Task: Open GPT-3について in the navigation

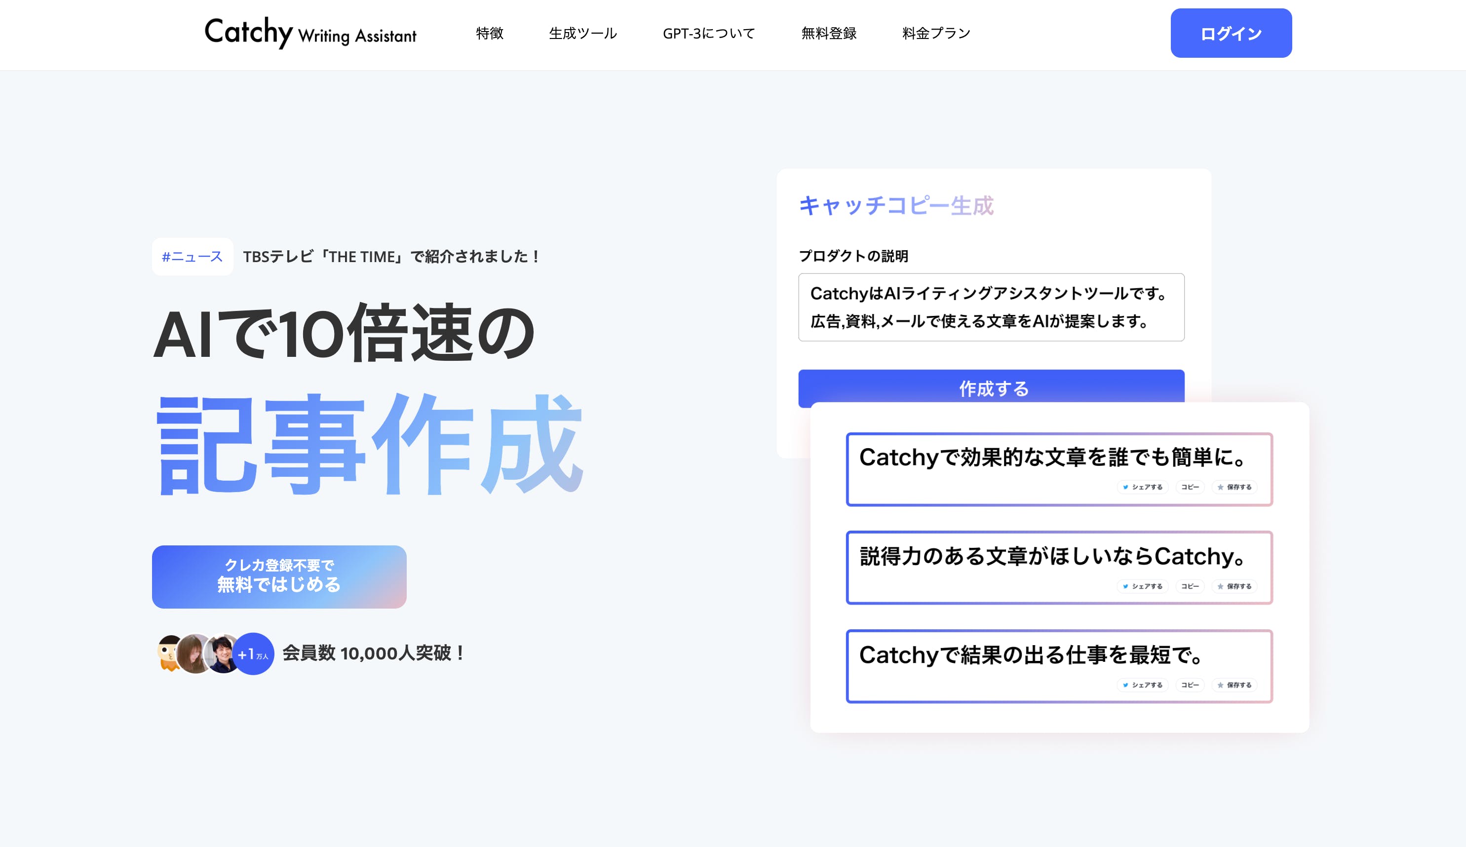Action: [x=709, y=33]
